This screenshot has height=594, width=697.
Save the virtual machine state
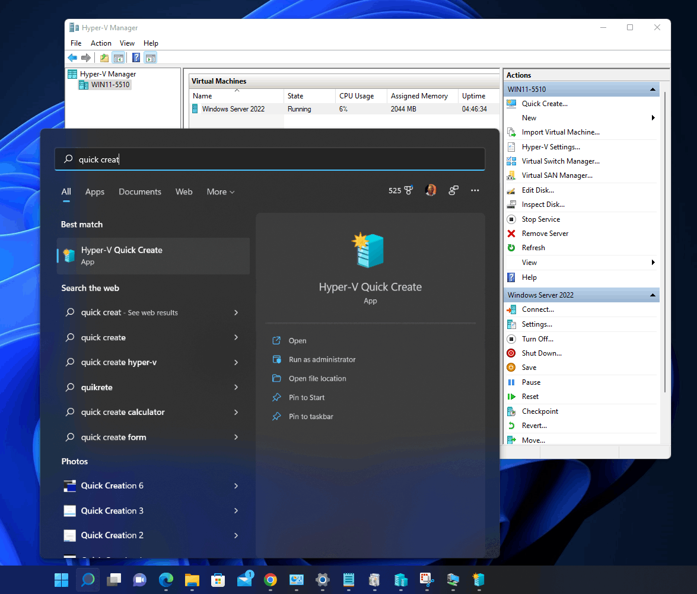[x=529, y=367]
